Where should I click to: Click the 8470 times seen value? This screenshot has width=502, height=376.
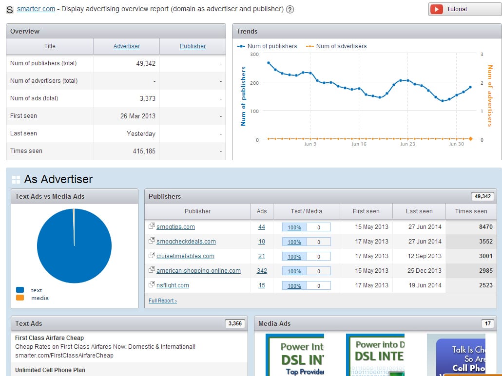pyautogui.click(x=485, y=227)
